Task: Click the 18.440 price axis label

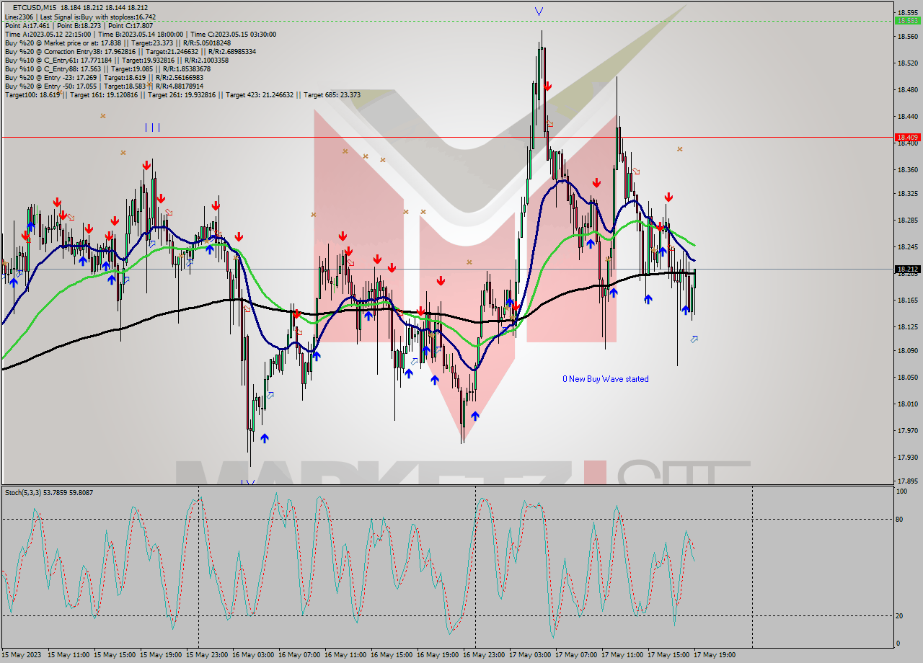Action: click(907, 116)
